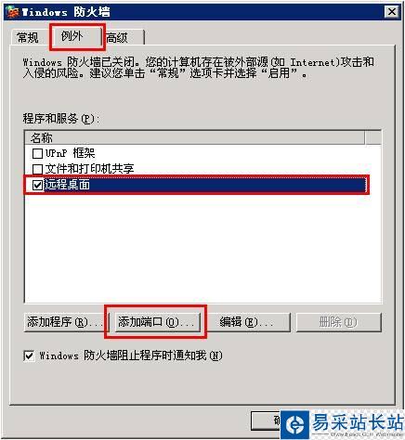Close the Windows 防火墙 dialog
This screenshot has height=440, width=405.
[x=392, y=12]
